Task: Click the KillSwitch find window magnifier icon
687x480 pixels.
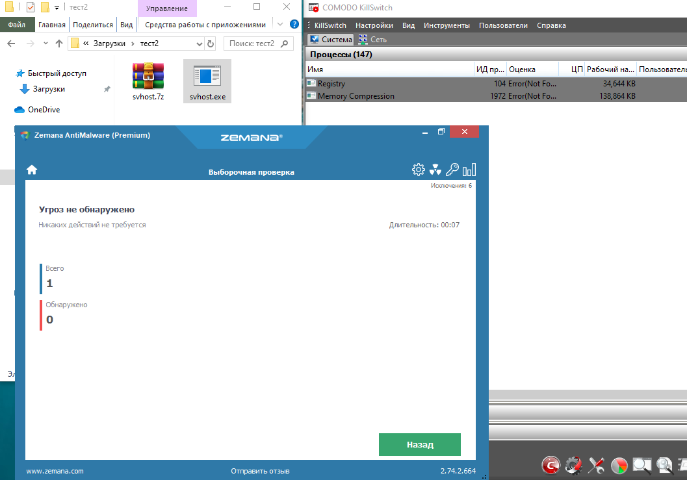Action: click(642, 465)
